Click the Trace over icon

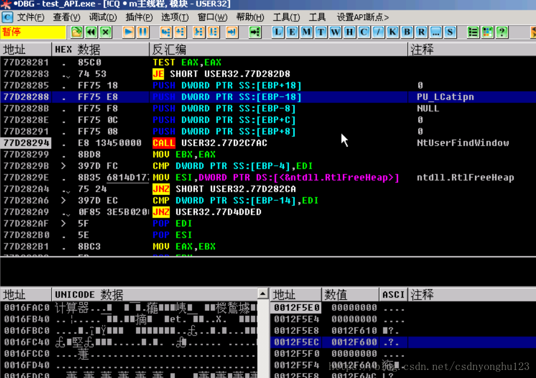(x=213, y=32)
